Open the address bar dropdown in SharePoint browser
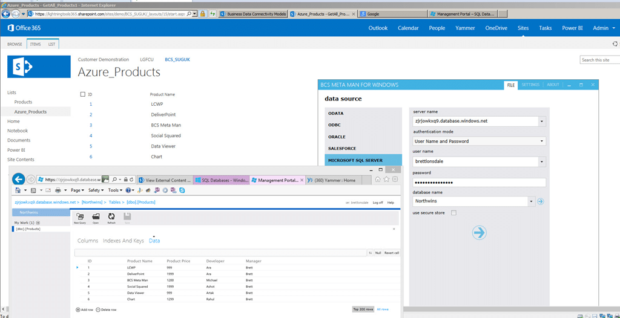620x318 pixels. (196, 14)
